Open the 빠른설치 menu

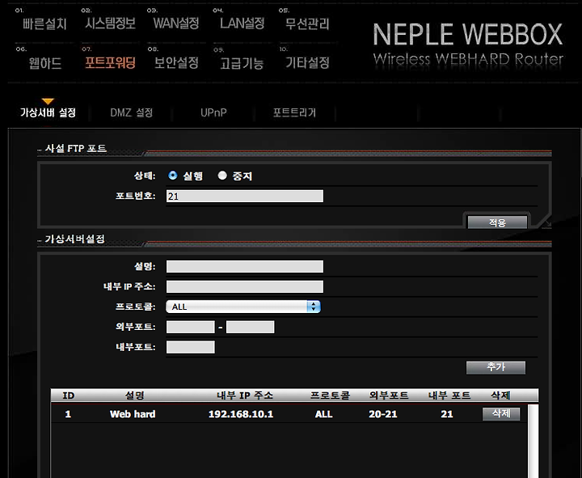click(44, 24)
